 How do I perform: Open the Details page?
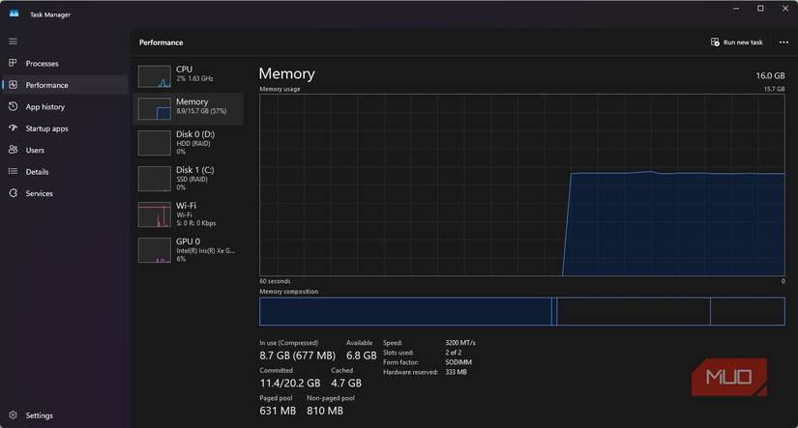tap(37, 172)
